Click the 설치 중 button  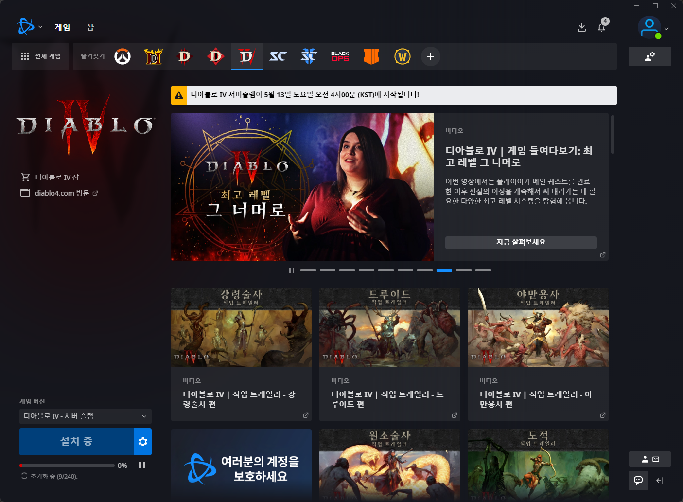coord(76,442)
